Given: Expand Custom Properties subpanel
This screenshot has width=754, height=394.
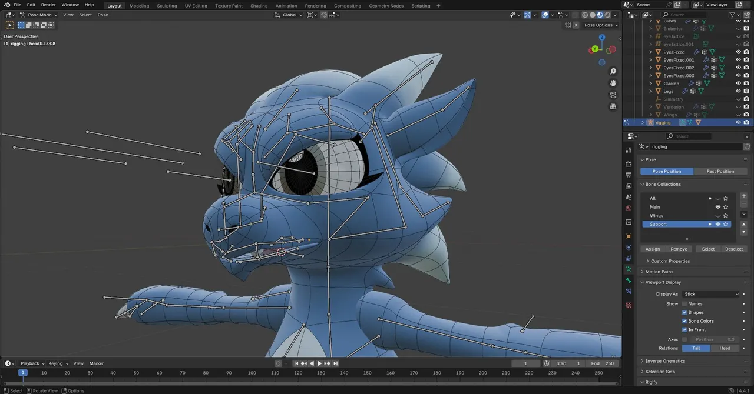Looking at the screenshot, I should 670,261.
